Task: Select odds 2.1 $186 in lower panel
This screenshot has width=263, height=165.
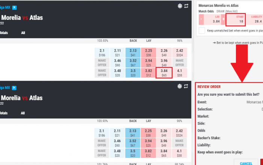Action: (102, 133)
